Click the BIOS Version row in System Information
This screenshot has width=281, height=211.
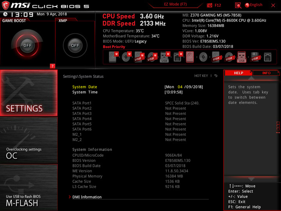click(132, 161)
